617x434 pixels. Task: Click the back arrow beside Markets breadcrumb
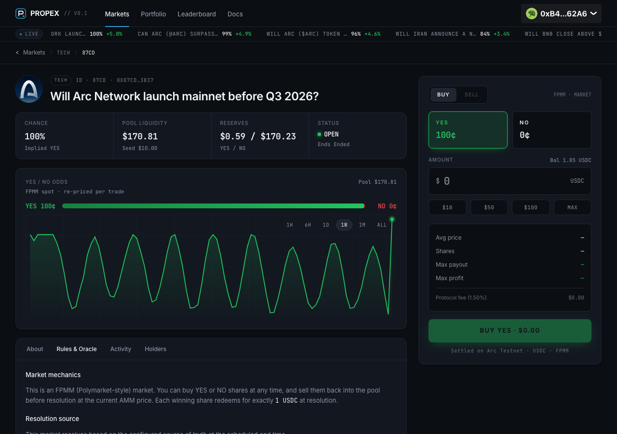tap(17, 53)
